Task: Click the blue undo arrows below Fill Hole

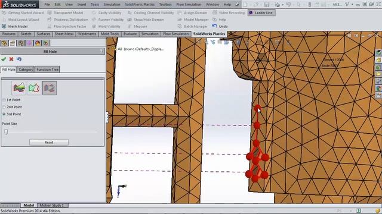Action: point(19,59)
